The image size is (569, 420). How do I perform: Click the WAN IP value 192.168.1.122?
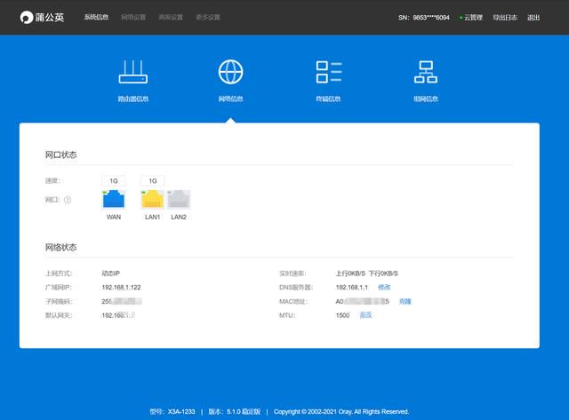[121, 288]
